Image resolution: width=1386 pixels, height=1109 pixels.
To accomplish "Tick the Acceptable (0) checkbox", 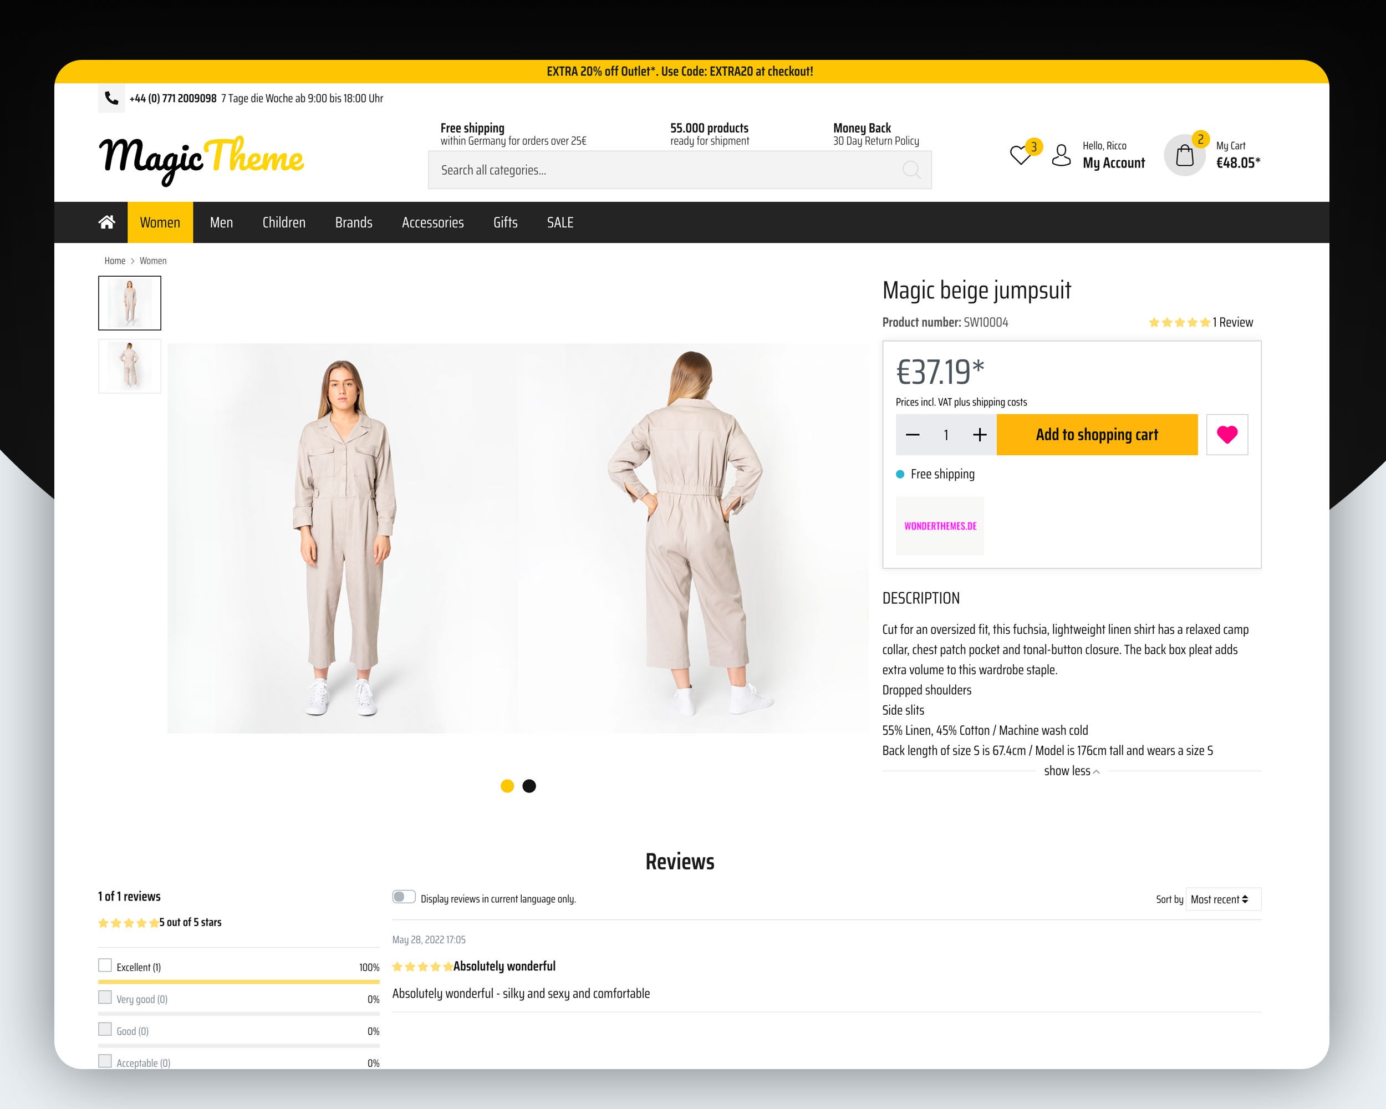I will click(105, 1061).
